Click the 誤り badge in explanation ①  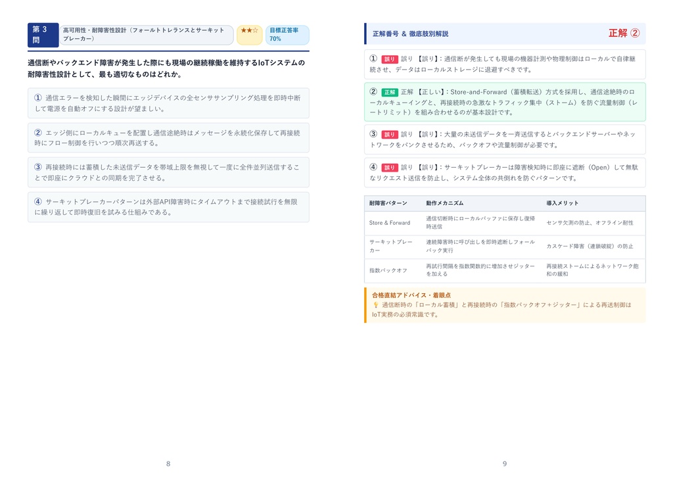(390, 59)
